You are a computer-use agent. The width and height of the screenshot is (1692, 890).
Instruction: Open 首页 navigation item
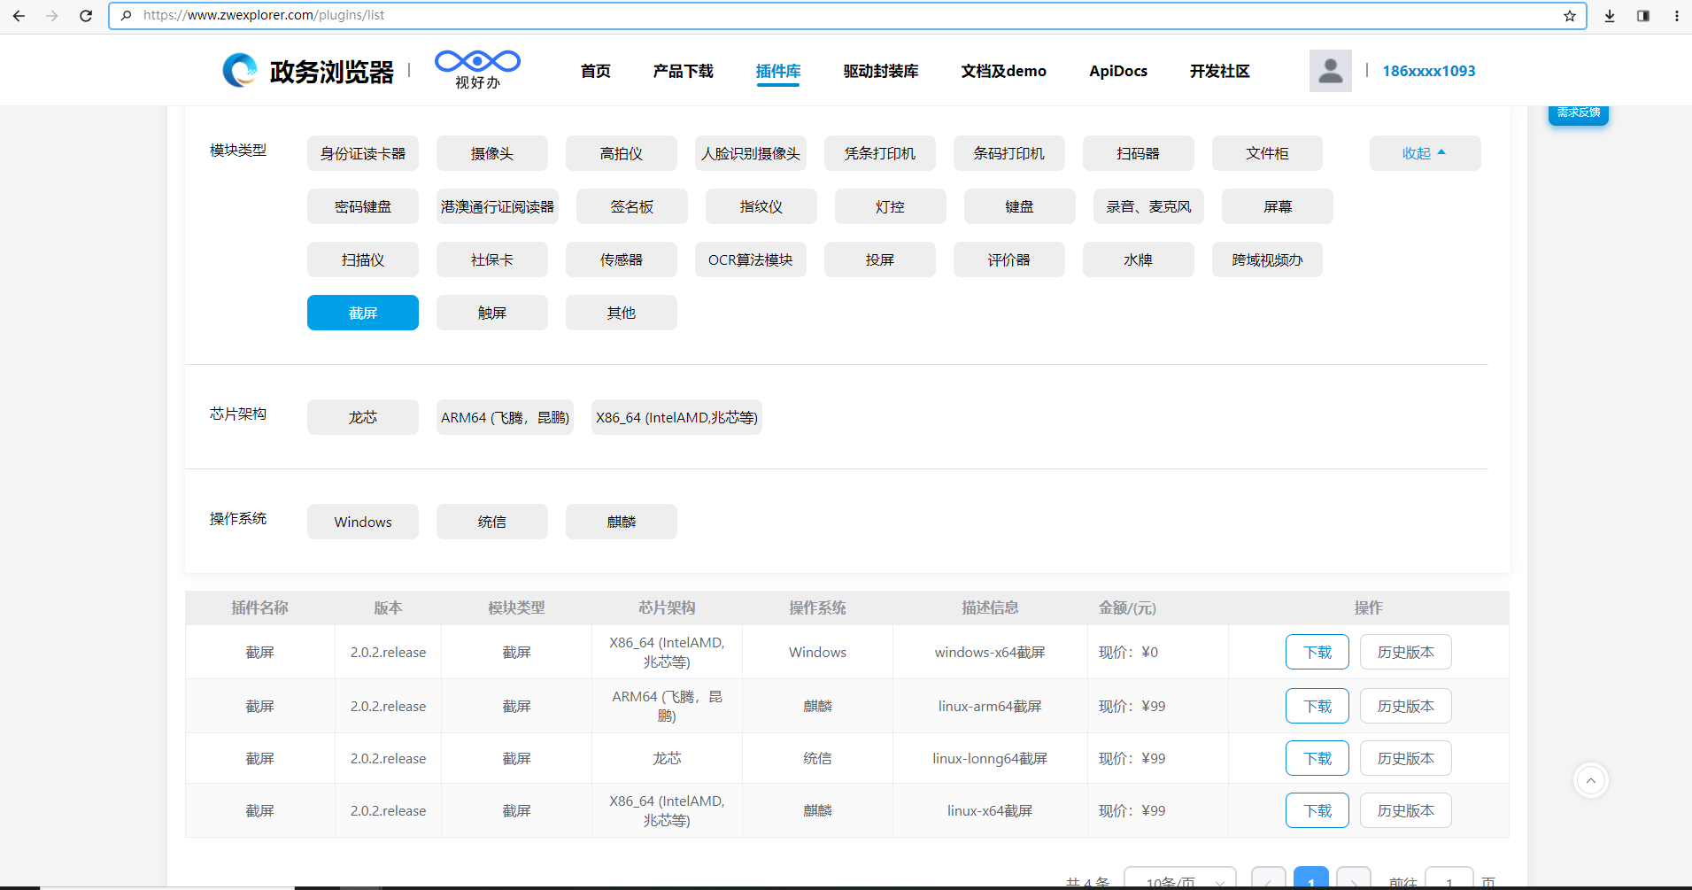click(x=595, y=71)
